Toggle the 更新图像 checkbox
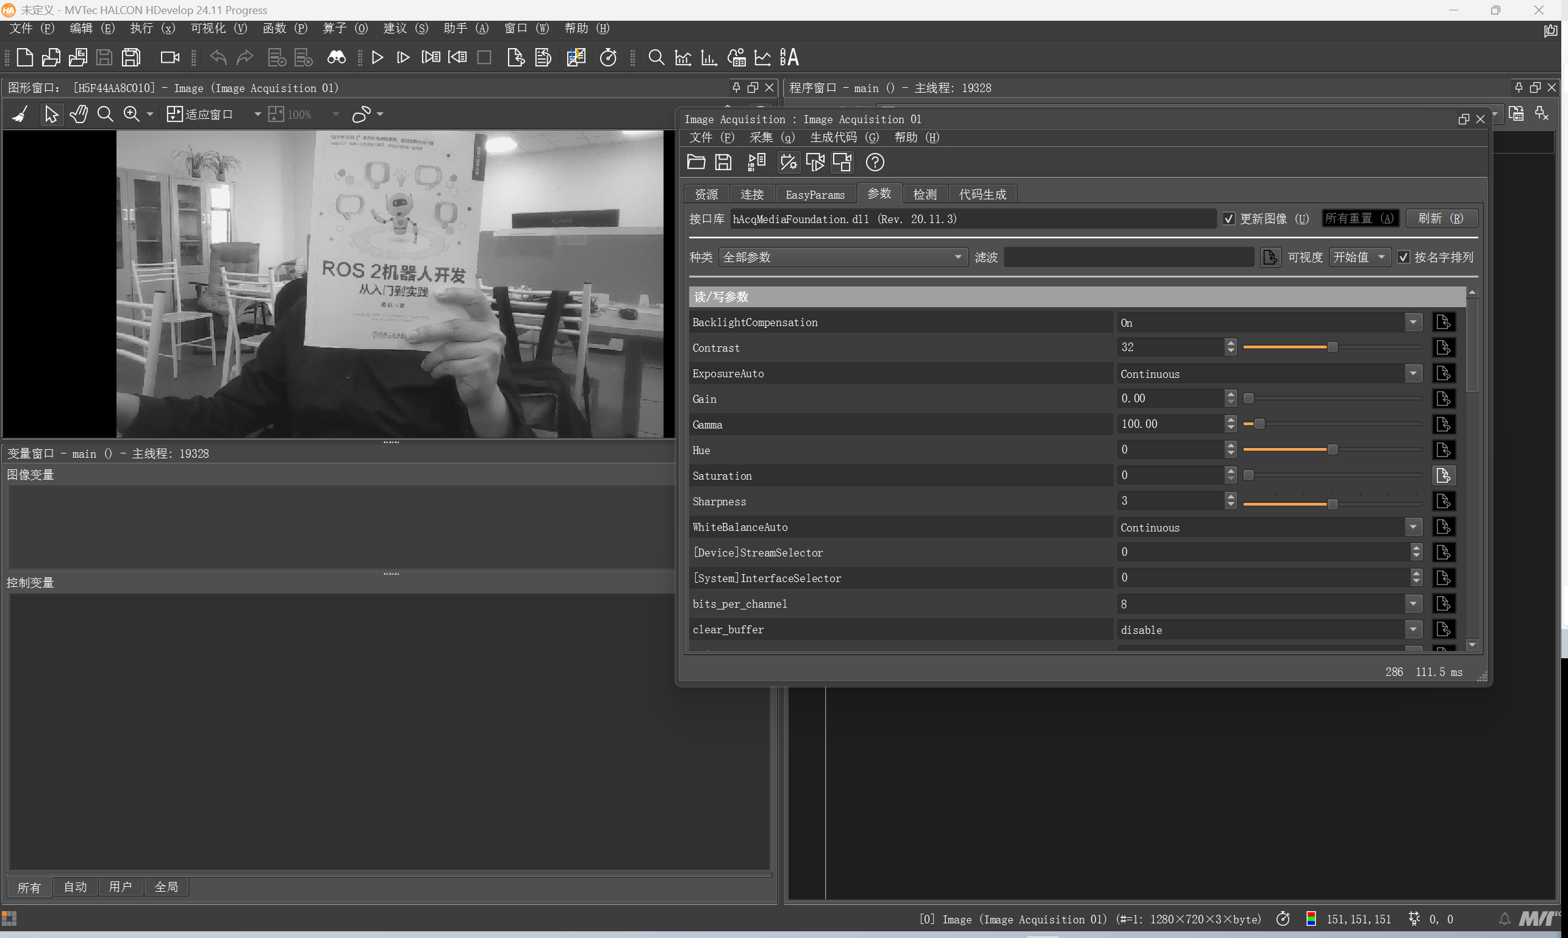The image size is (1568, 938). [1229, 219]
